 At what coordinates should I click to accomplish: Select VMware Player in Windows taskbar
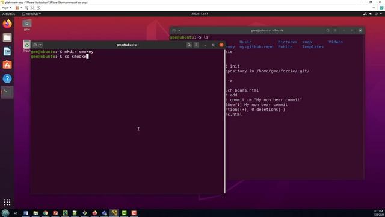click(x=114, y=213)
